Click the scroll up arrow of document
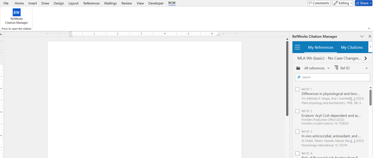This screenshot has height=158, width=375. click(x=287, y=39)
